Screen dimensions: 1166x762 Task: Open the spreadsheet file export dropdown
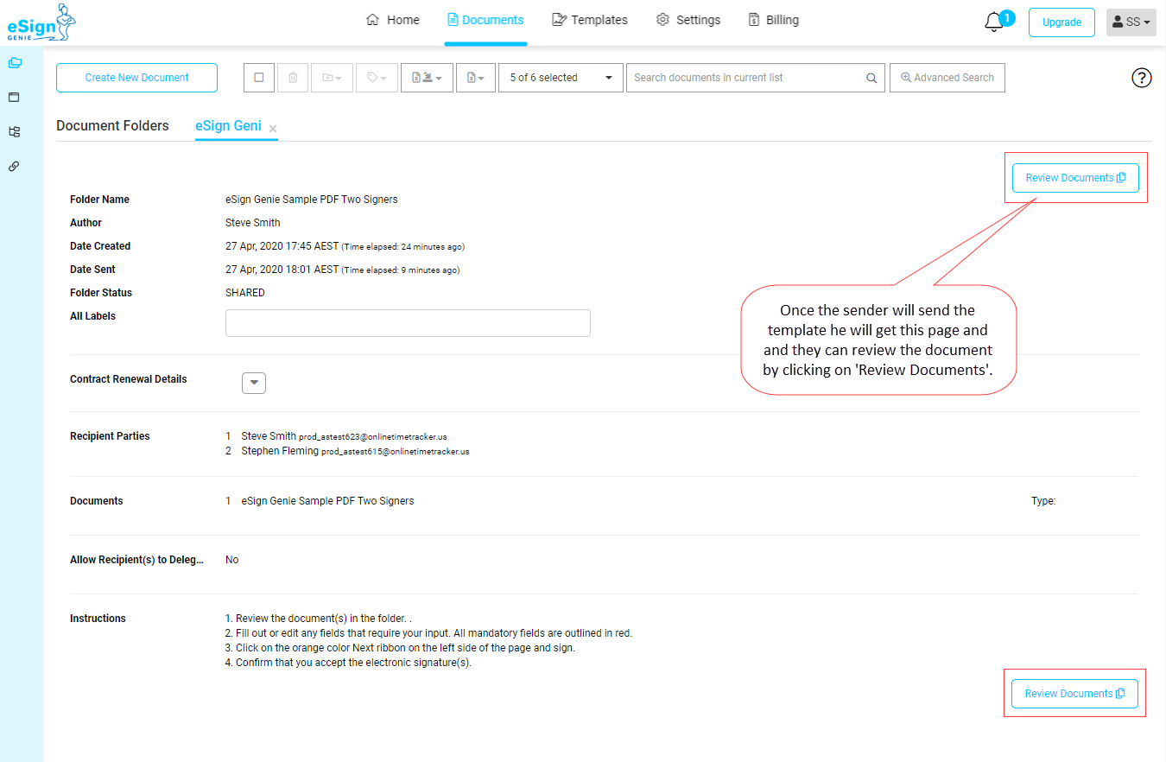pyautogui.click(x=476, y=78)
